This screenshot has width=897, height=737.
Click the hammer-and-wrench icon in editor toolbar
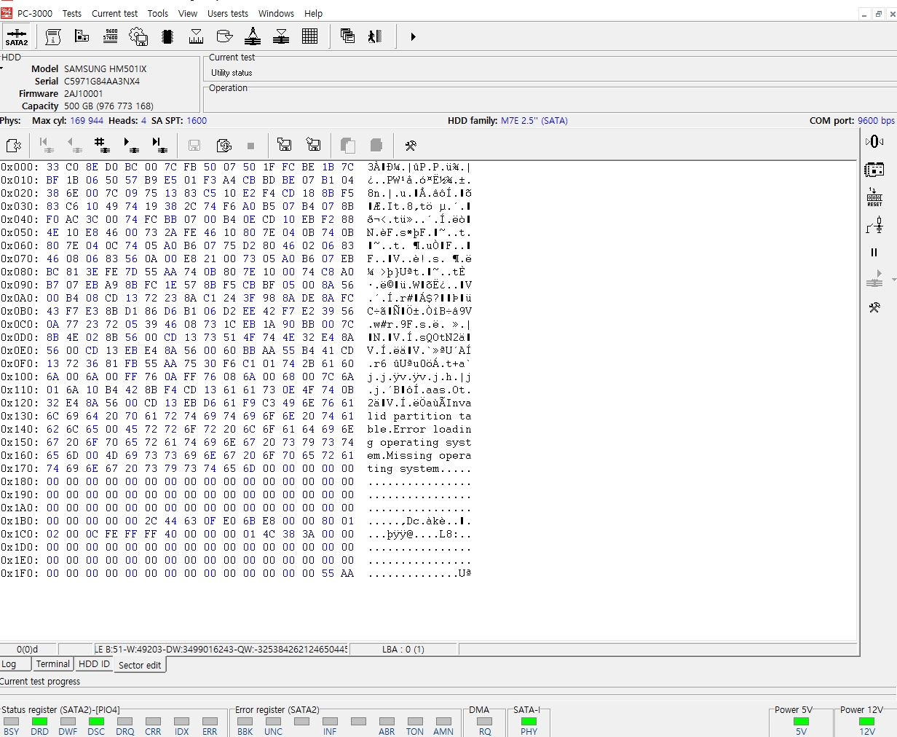coord(411,146)
